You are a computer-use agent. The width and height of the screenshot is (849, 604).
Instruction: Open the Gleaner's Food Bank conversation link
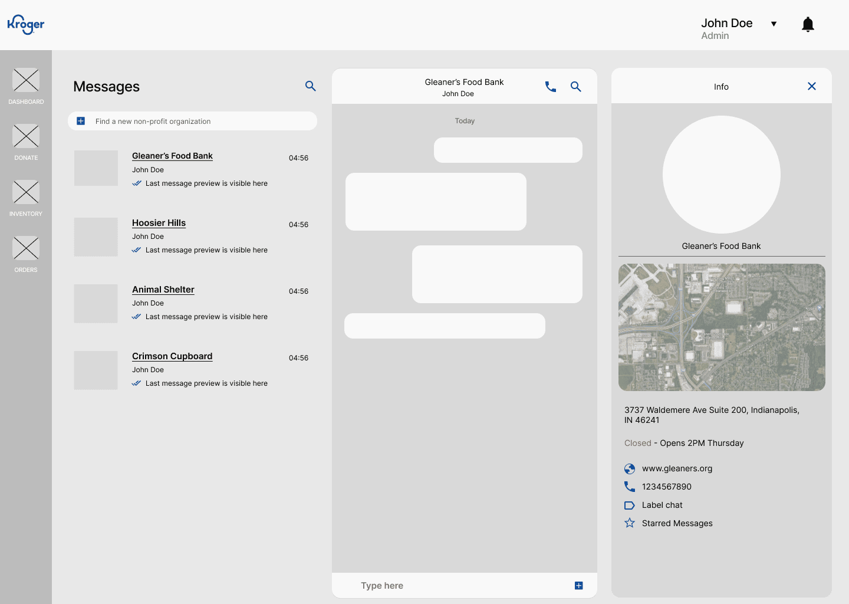[x=172, y=156]
